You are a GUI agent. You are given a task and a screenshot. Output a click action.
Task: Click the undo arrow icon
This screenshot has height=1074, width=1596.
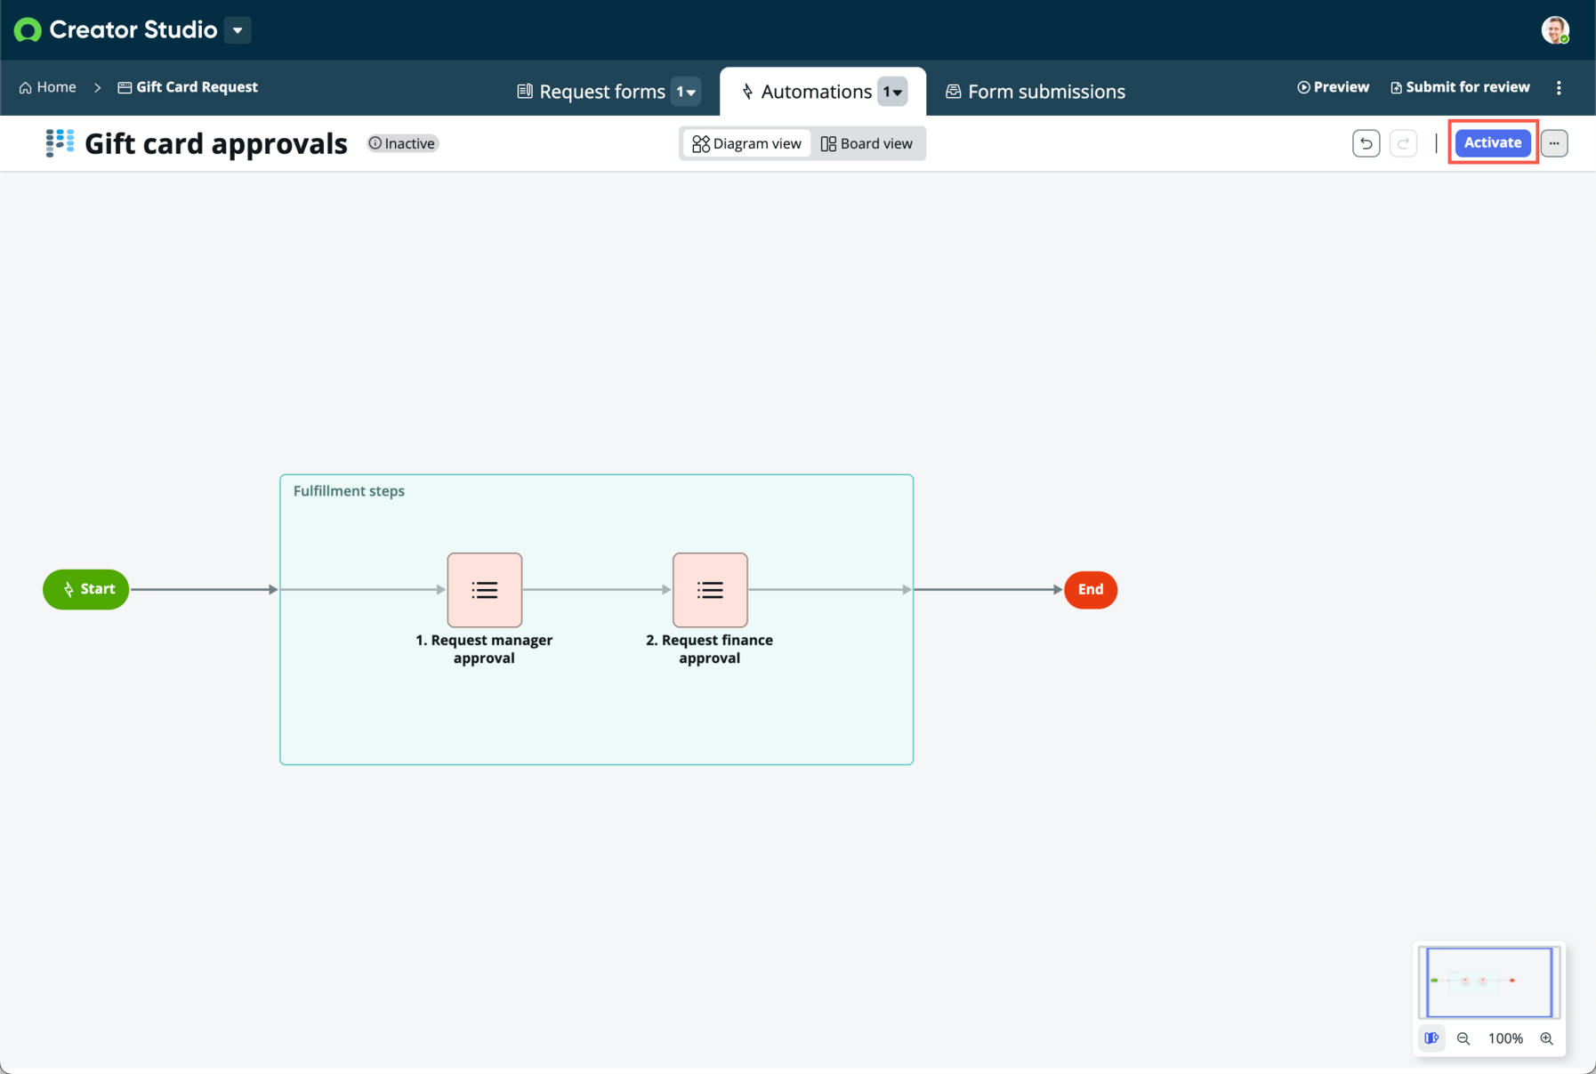pos(1366,143)
